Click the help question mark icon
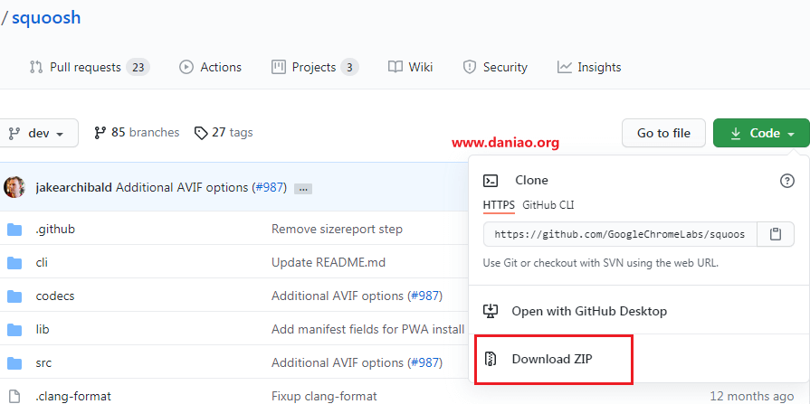This screenshot has height=404, width=810. point(786,181)
